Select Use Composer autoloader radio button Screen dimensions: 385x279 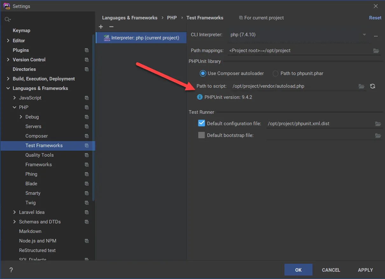coord(203,73)
